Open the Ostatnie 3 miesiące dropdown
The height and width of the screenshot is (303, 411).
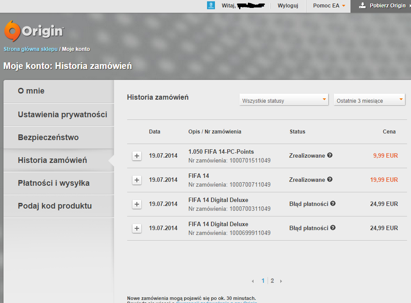click(x=369, y=100)
